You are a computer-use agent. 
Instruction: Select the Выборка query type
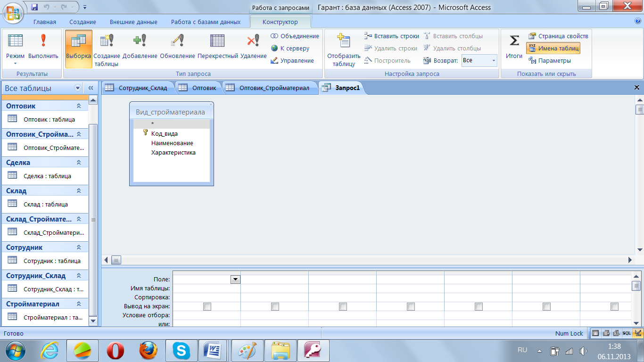78,49
